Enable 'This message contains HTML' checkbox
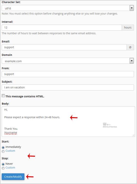Image resolution: width=137 pixels, height=184 pixels. pos(3,96)
